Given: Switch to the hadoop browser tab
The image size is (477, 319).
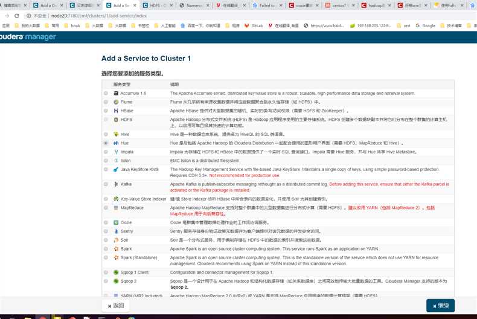Looking at the screenshot, I should click(376, 5).
